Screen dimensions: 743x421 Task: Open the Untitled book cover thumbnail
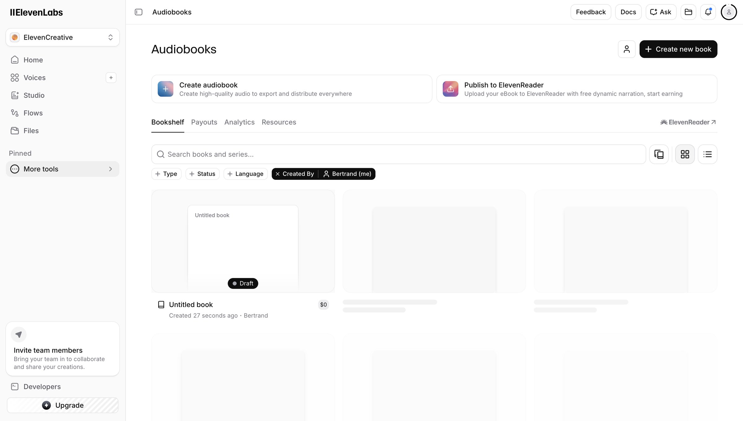(243, 241)
